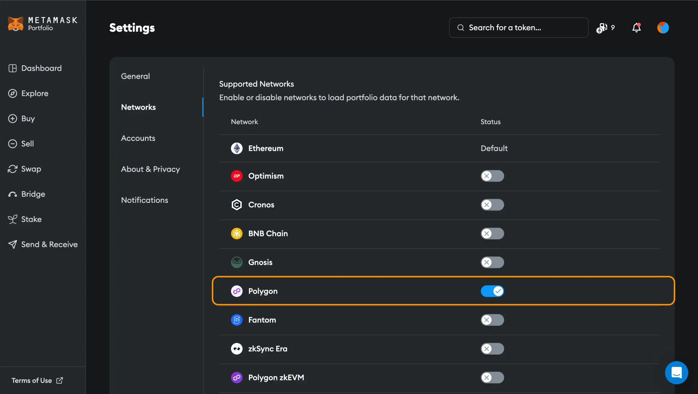Click the Gnosis network icon
Image resolution: width=698 pixels, height=394 pixels.
point(237,262)
